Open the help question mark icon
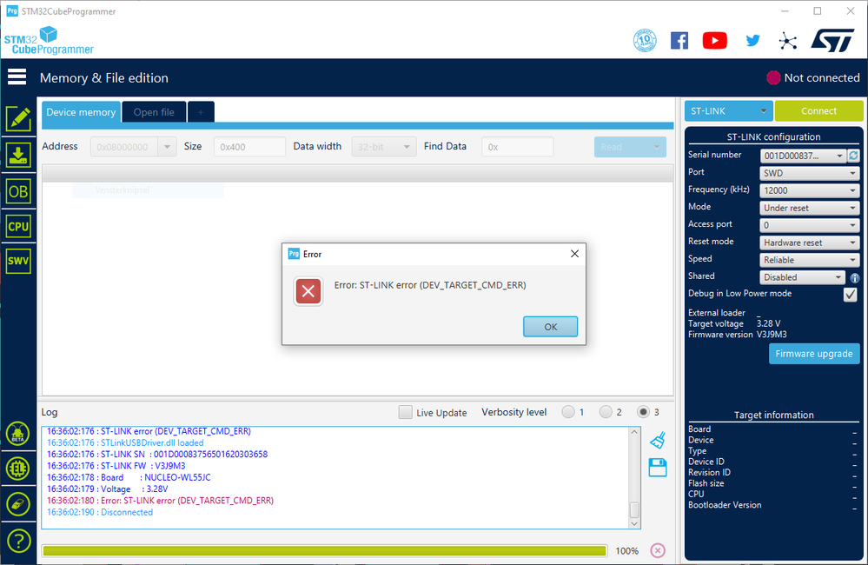Viewport: 868px width, 565px height. coord(18,541)
